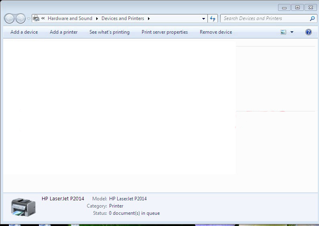Click Add a device
The image size is (319, 226).
24,32
